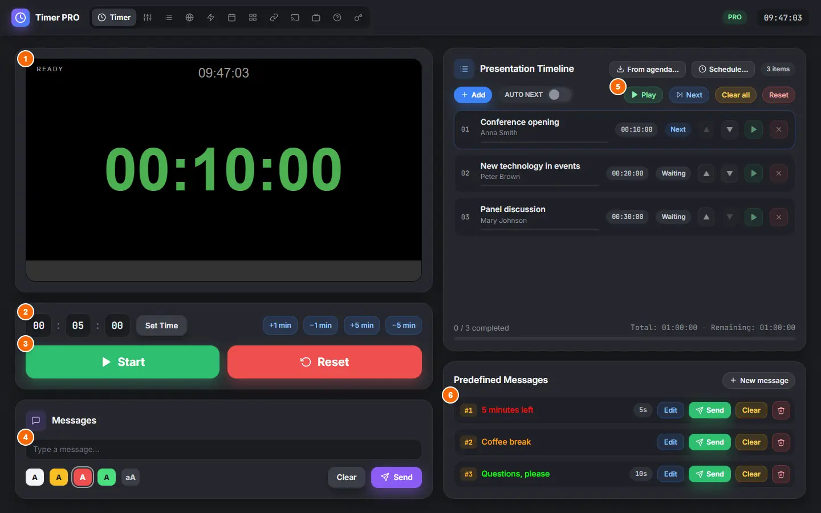This screenshot has width=821, height=513.
Task: Click the Set Time button
Action: [x=161, y=325]
